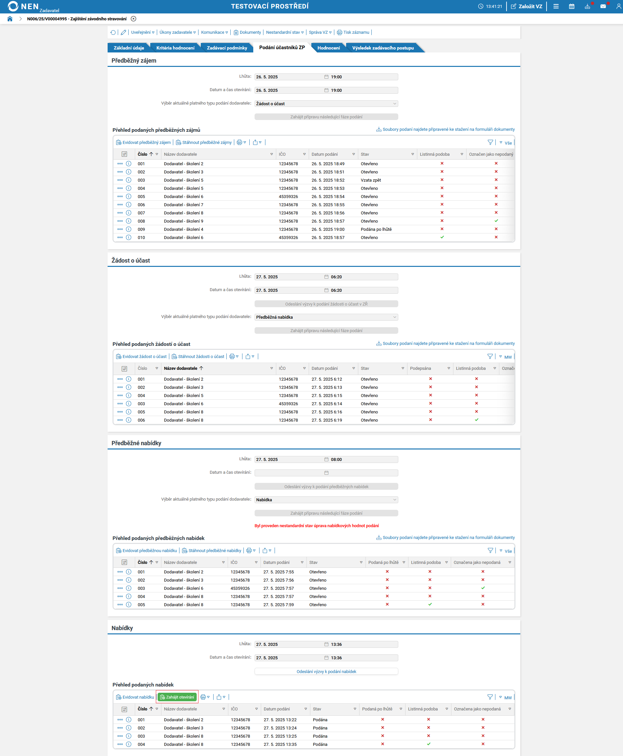Click Evidovat žádost o účast
The width and height of the screenshot is (623, 756).
[x=141, y=356]
